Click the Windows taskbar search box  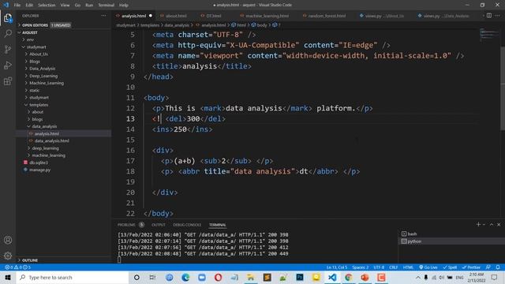(73, 277)
